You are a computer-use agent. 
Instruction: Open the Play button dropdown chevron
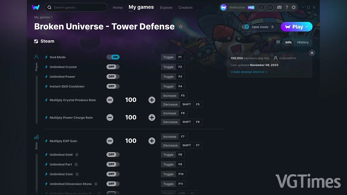tap(307, 27)
